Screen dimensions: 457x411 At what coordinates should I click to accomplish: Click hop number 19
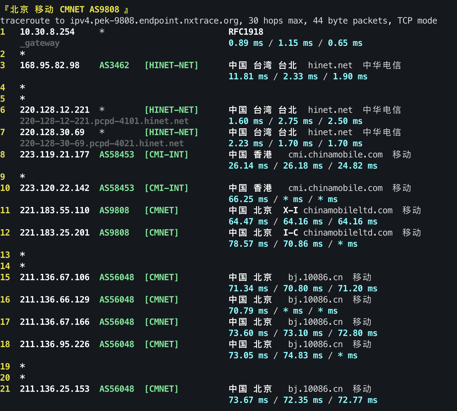pos(5,367)
